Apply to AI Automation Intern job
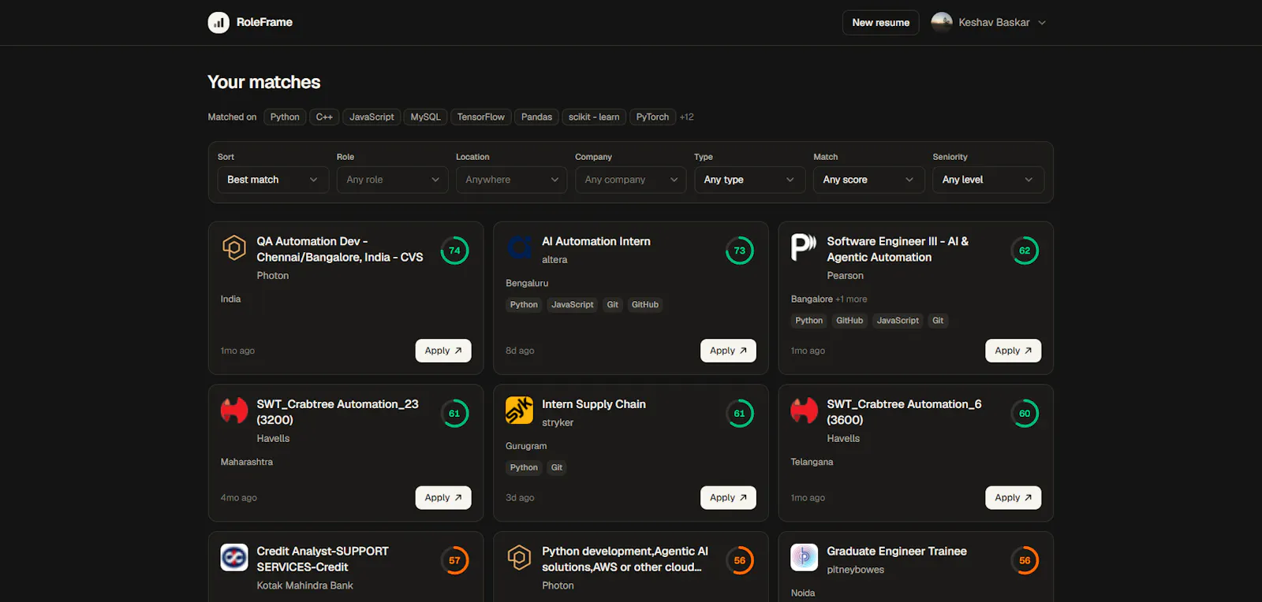The height and width of the screenshot is (602, 1262). [x=728, y=351]
